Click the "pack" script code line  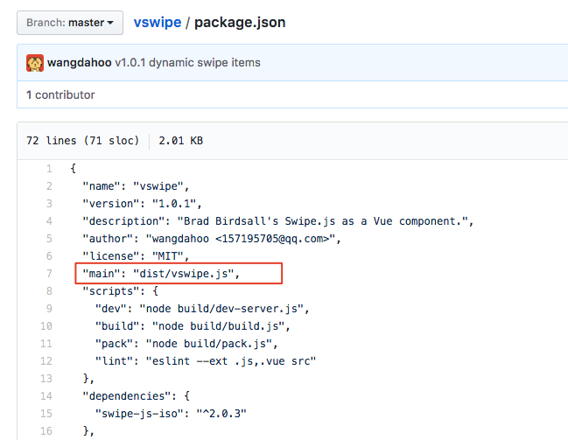186,344
